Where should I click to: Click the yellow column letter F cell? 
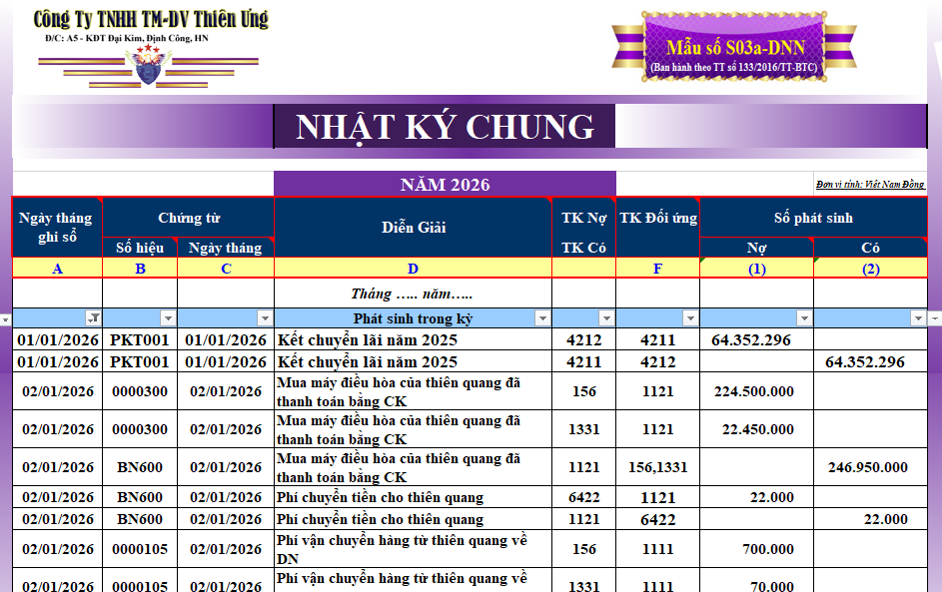point(658,269)
